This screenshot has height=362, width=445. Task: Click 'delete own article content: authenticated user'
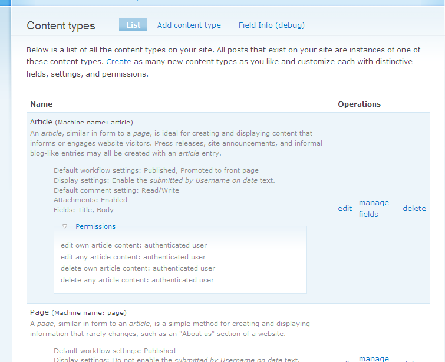(138, 268)
